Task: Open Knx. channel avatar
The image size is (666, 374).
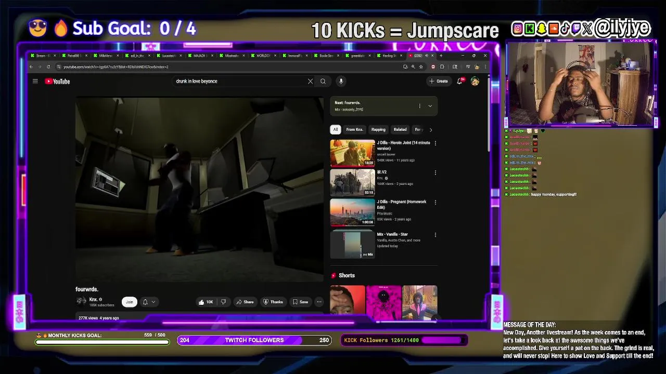Action: (81, 301)
